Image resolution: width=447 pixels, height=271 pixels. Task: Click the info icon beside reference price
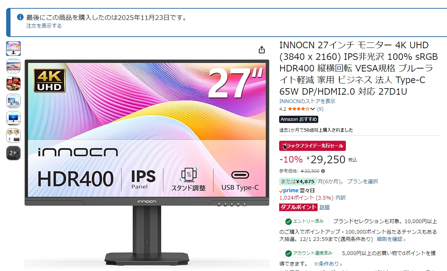click(323, 171)
